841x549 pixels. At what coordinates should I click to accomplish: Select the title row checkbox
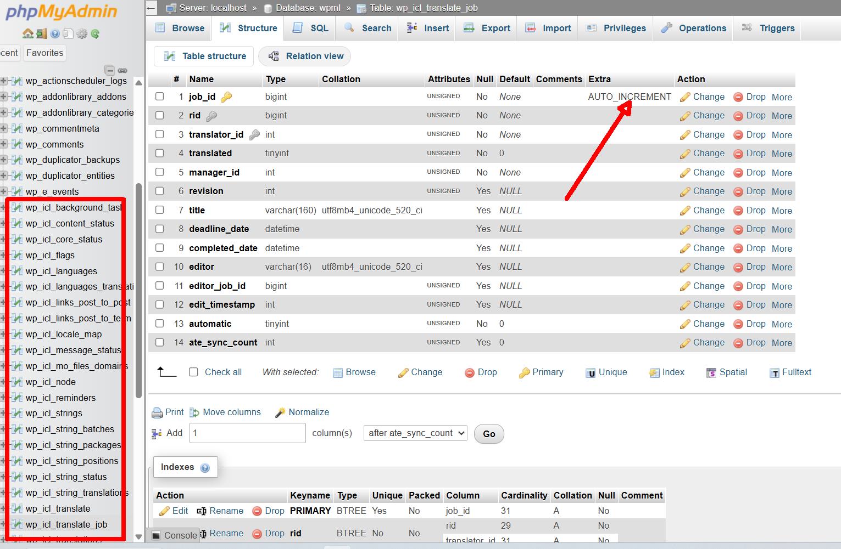point(160,210)
